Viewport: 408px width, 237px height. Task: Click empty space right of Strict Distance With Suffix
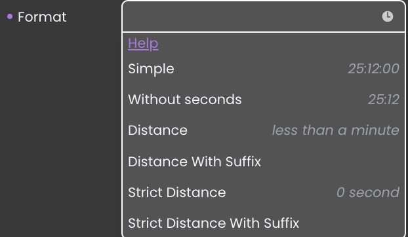click(350, 223)
